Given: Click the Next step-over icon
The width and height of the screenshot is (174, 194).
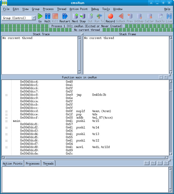Looking at the screenshot, I should click(x=75, y=18).
